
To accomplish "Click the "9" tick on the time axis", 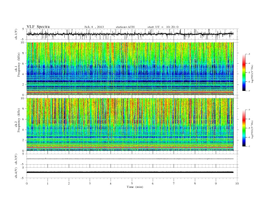I will click(216, 183).
